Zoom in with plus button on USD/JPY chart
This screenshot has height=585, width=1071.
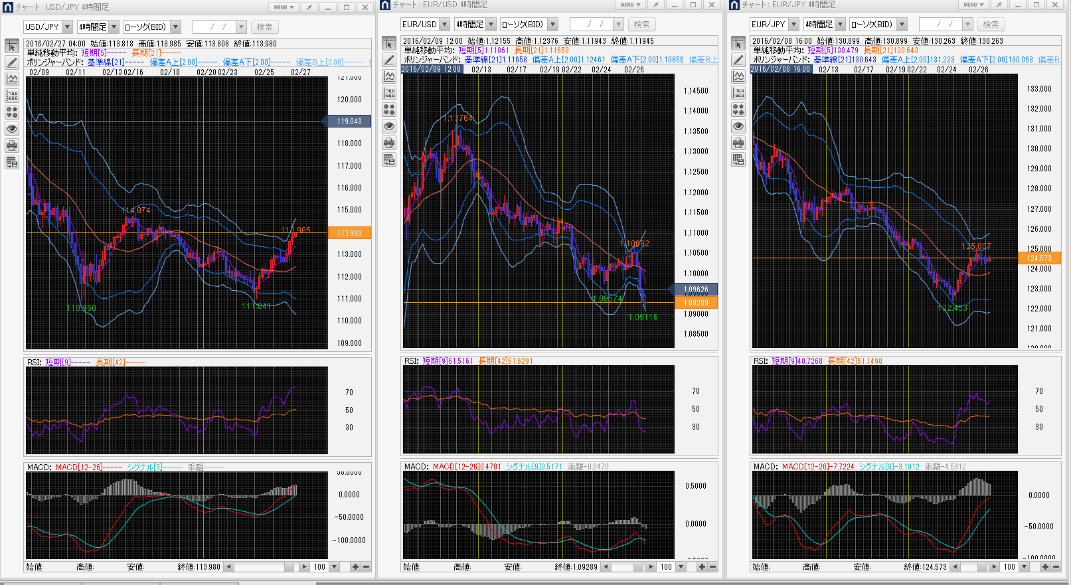coord(356,567)
